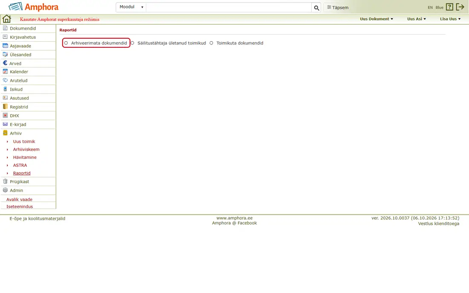Click the Amphora logo
469x293 pixels.
tap(34, 7)
